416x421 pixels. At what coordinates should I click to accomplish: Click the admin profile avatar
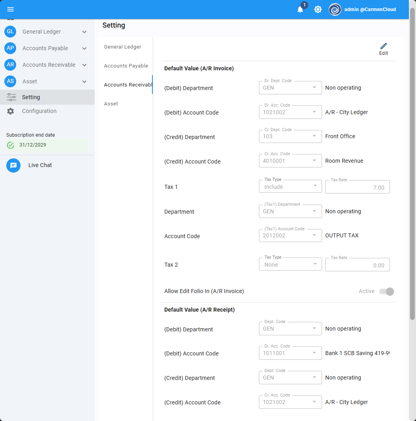point(335,9)
